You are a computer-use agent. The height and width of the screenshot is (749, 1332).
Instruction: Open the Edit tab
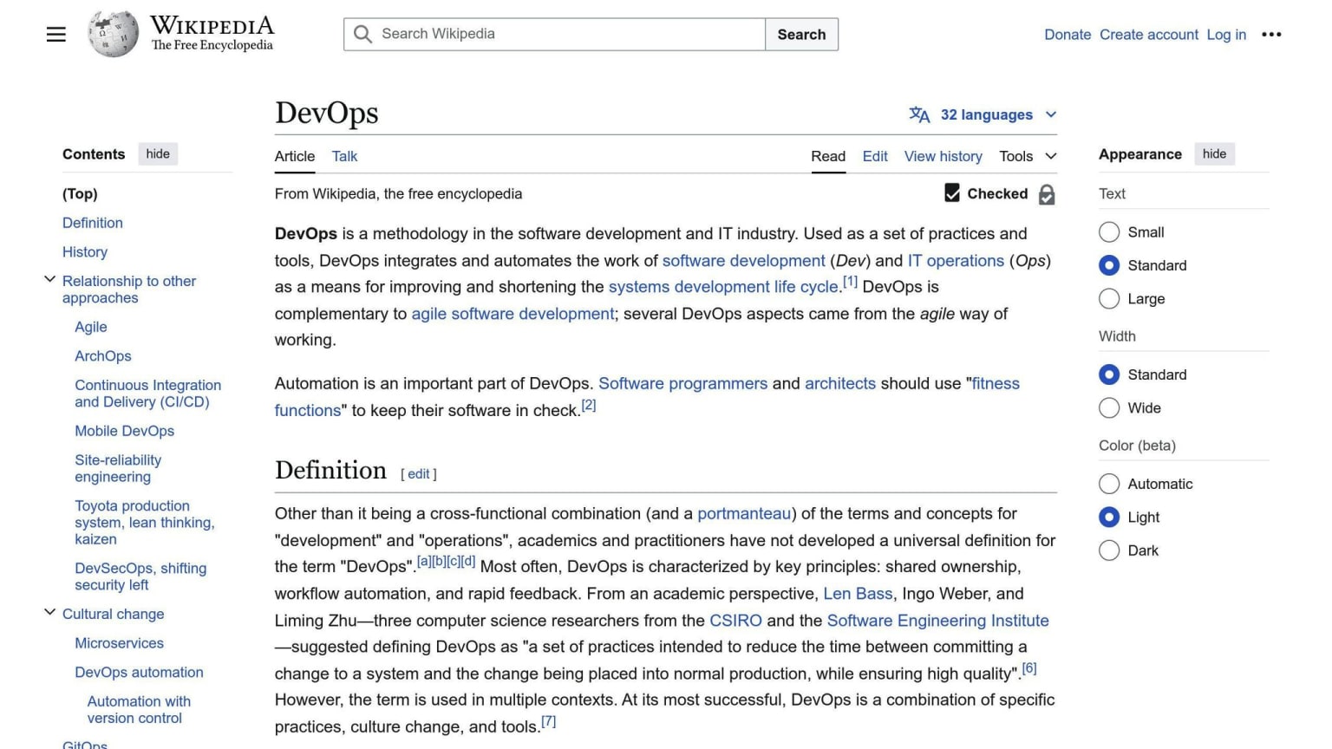pyautogui.click(x=875, y=156)
